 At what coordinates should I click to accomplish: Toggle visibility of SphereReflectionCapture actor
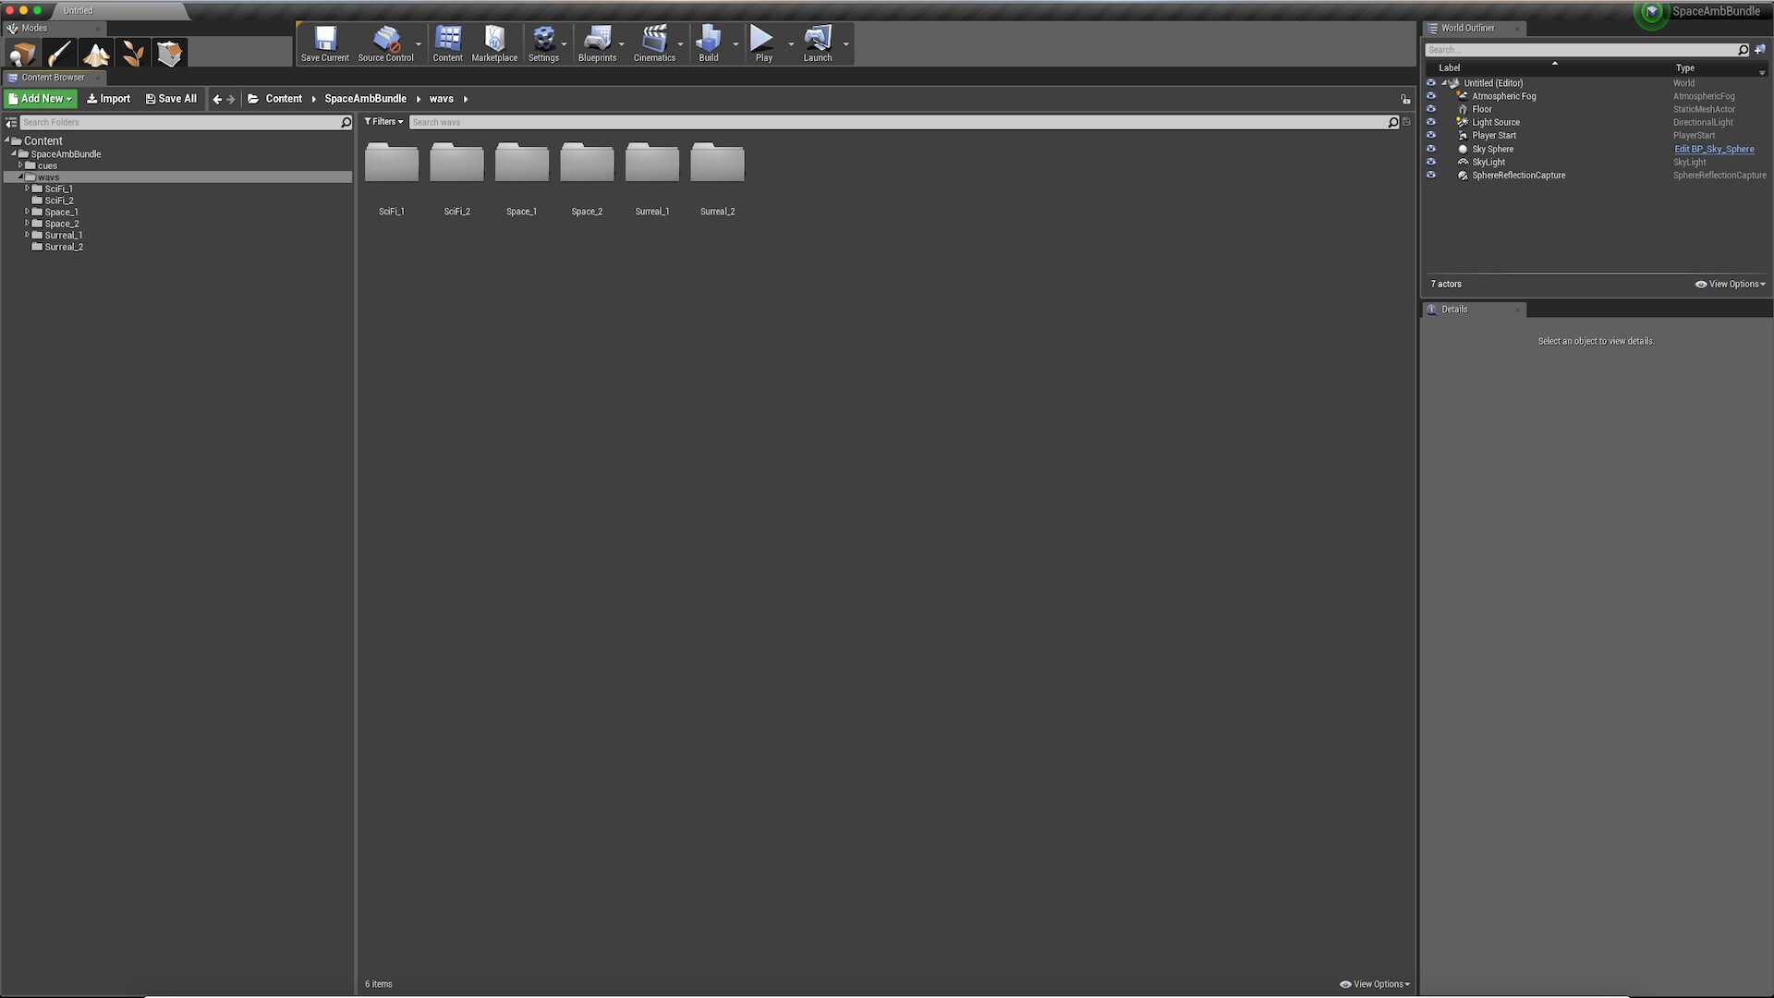1431,175
